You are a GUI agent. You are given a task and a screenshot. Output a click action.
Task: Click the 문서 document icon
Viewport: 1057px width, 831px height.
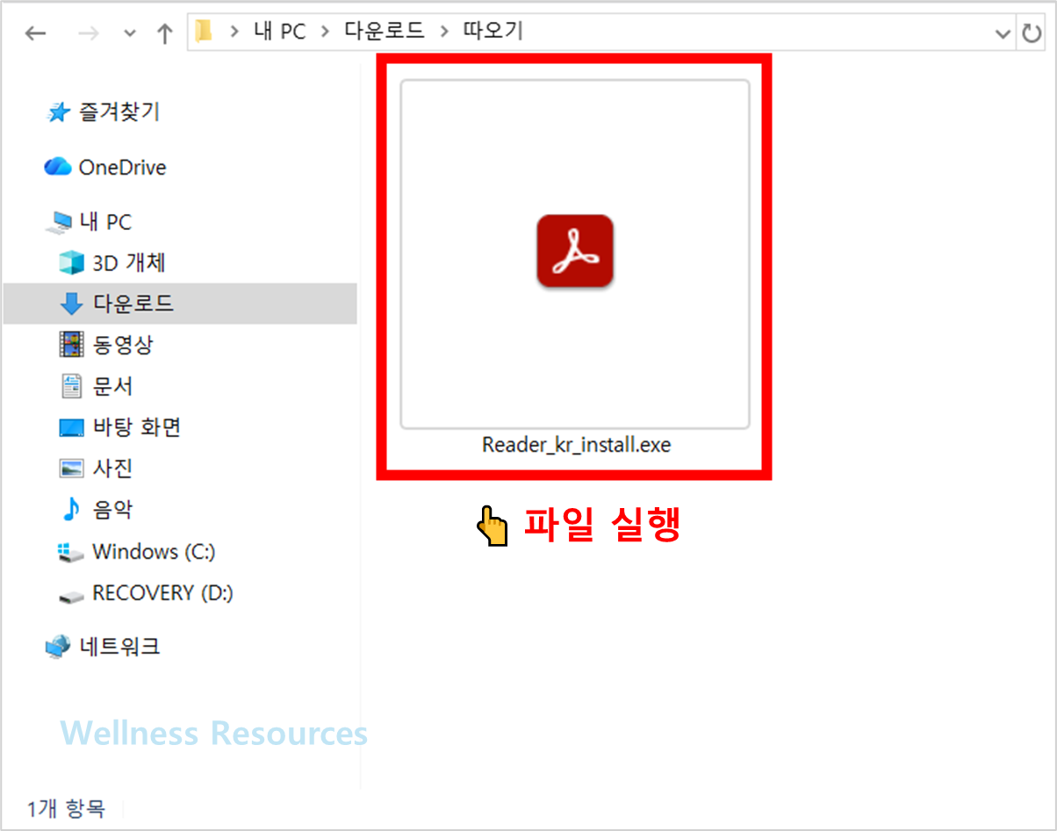[71, 386]
